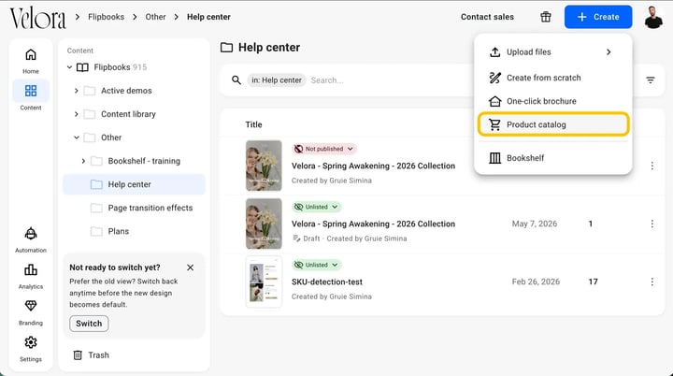
Task: Click the Product catalog cart icon
Action: coord(494,124)
